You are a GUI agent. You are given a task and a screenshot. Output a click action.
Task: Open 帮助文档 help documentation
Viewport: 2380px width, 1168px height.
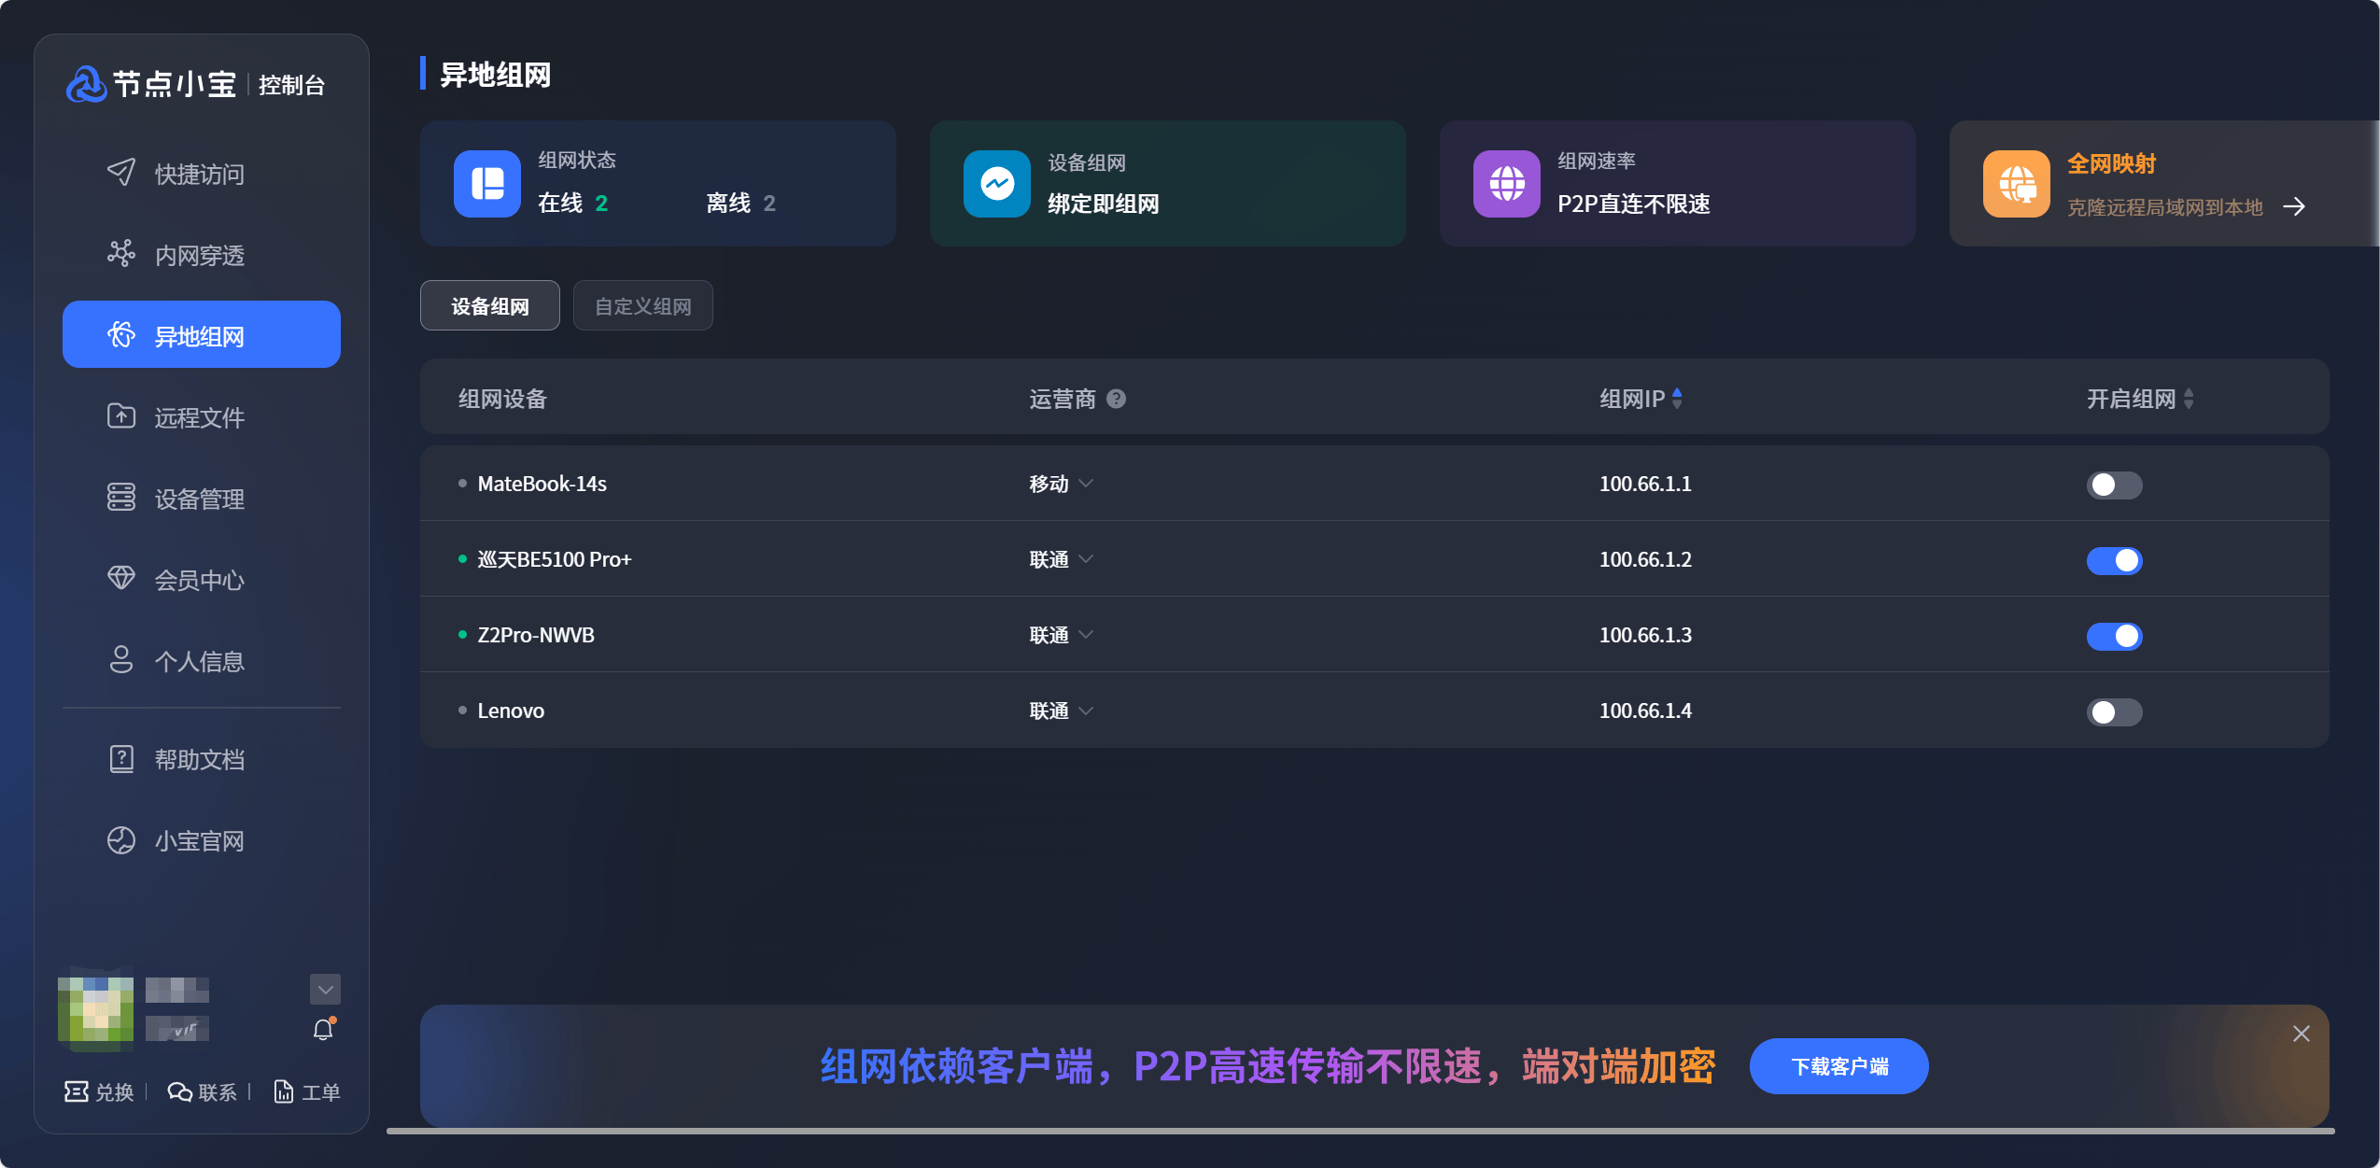[x=199, y=758]
